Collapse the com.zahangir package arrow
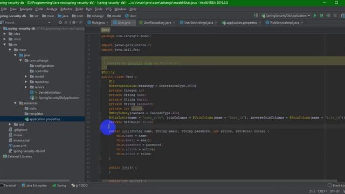The image size is (345, 194). click(20, 60)
